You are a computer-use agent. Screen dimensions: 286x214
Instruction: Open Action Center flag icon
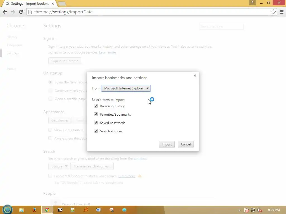pyautogui.click(x=246, y=210)
